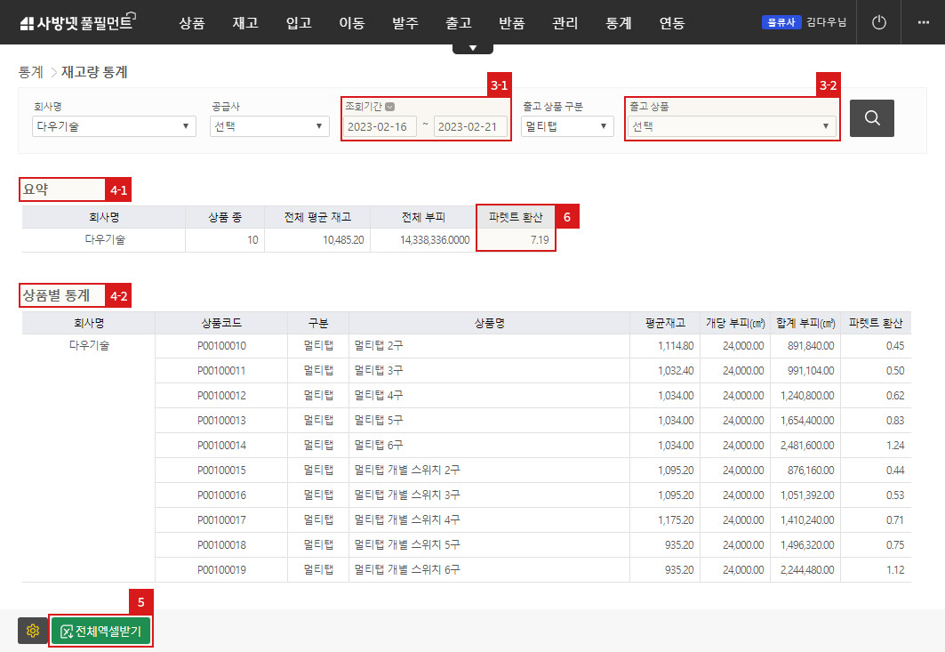Click the Excel icon in 전체엑셀받기

pos(68,631)
